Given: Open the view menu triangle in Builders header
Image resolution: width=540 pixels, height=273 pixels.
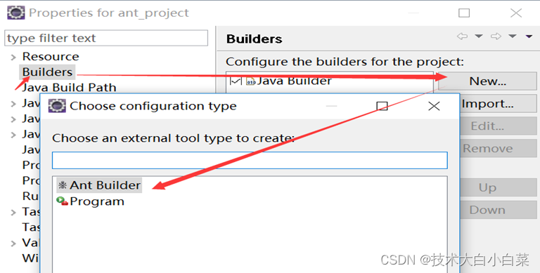Looking at the screenshot, I should click(529, 36).
